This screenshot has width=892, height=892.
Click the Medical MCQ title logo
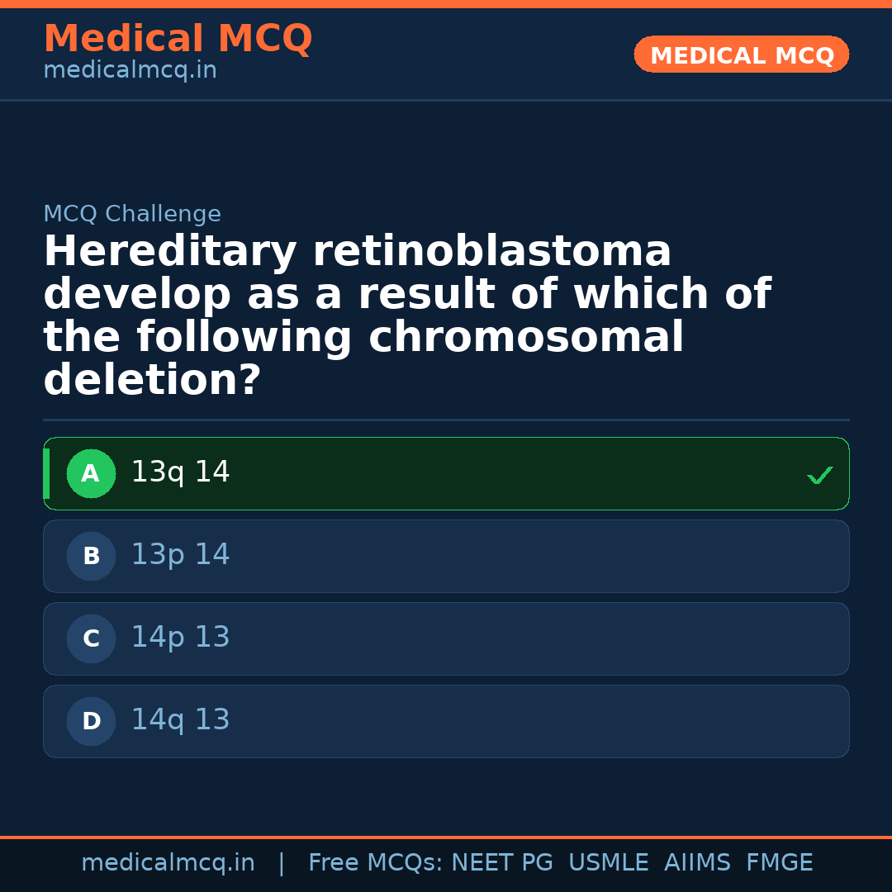click(x=178, y=39)
